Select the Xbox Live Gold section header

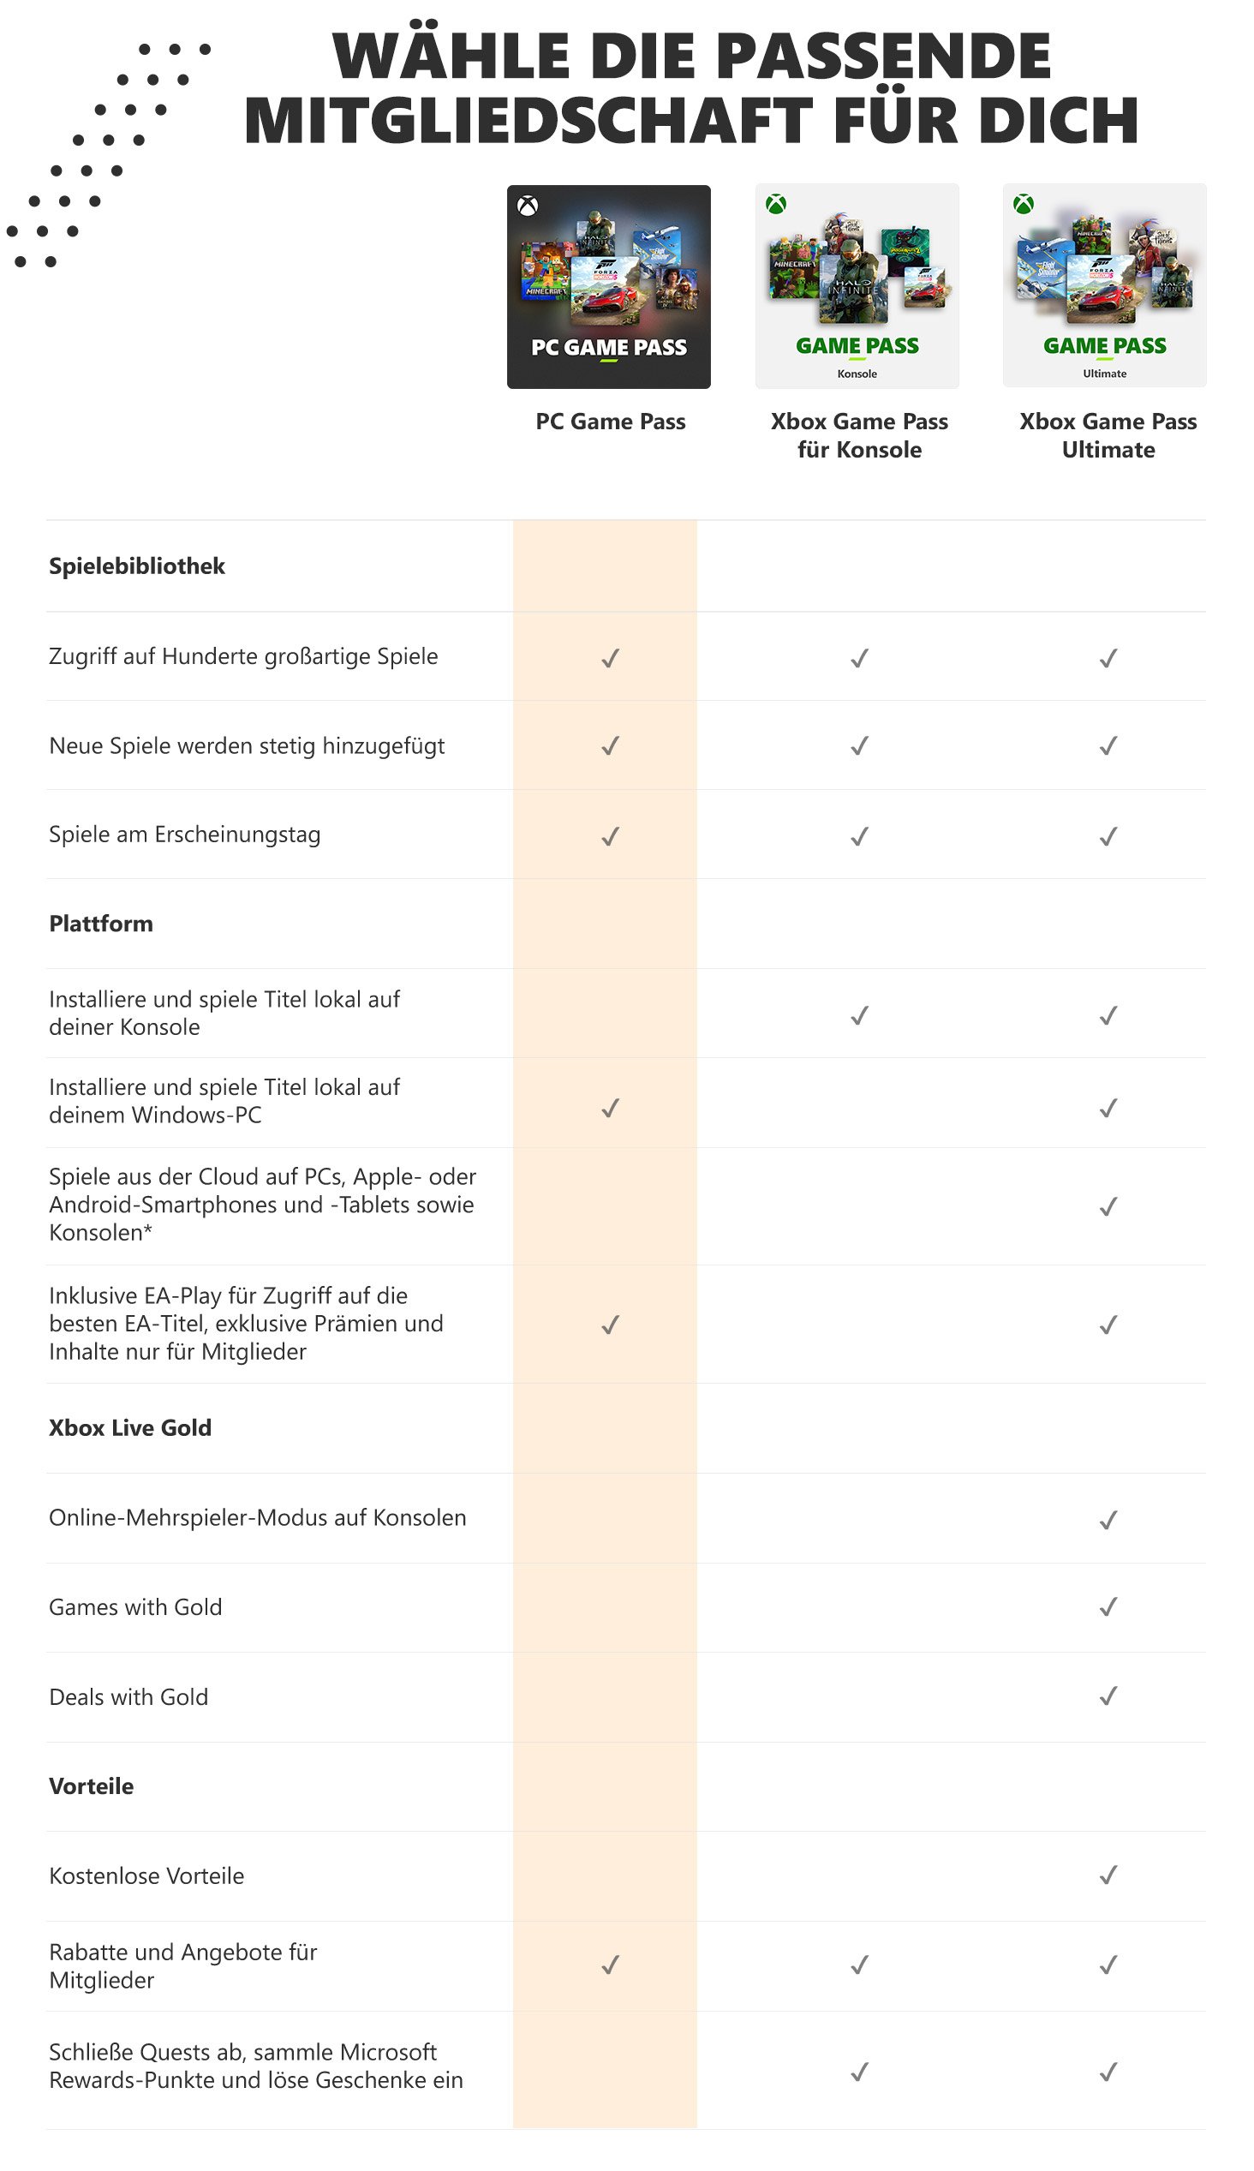coord(130,1428)
